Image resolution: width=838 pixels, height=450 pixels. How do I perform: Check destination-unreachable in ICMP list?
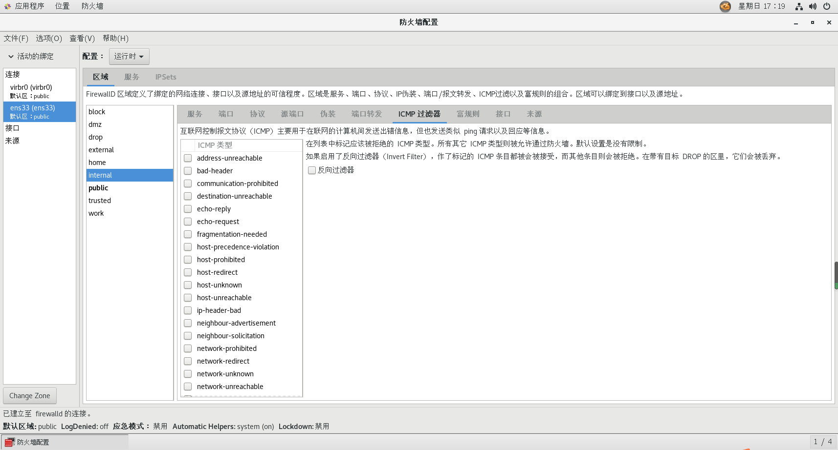188,196
